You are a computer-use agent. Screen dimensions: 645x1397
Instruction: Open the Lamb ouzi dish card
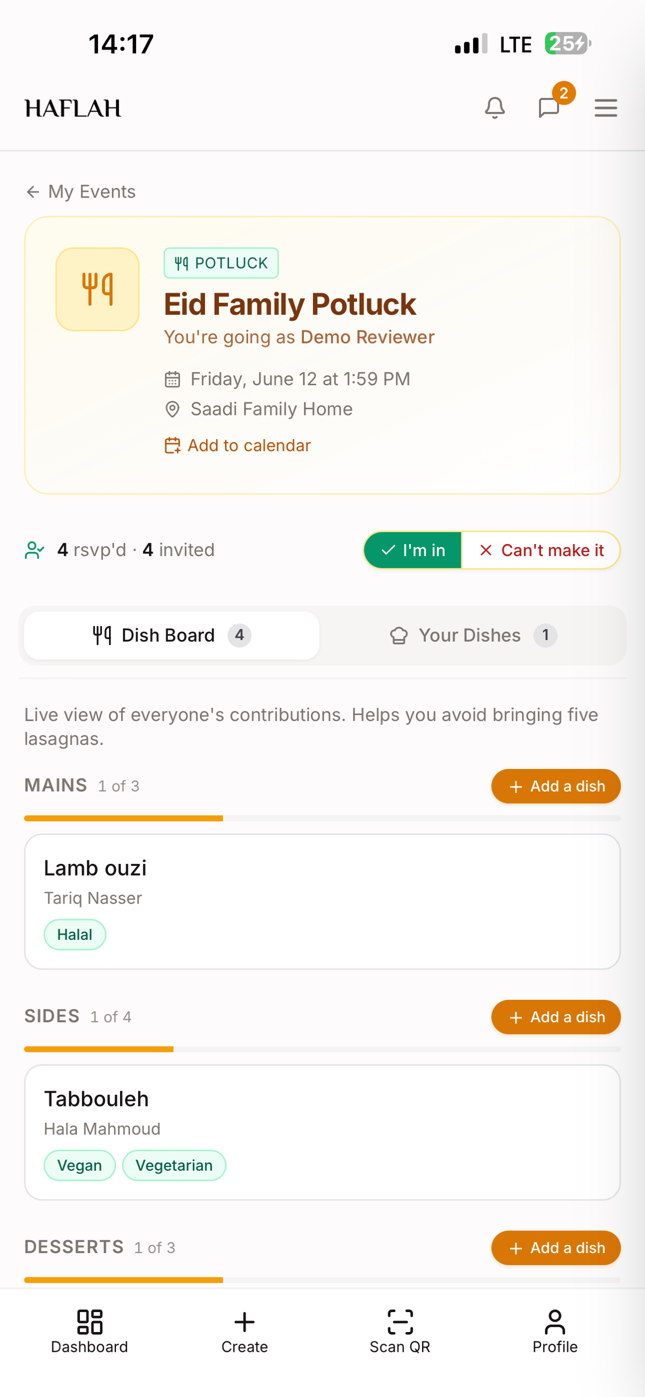pyautogui.click(x=322, y=901)
